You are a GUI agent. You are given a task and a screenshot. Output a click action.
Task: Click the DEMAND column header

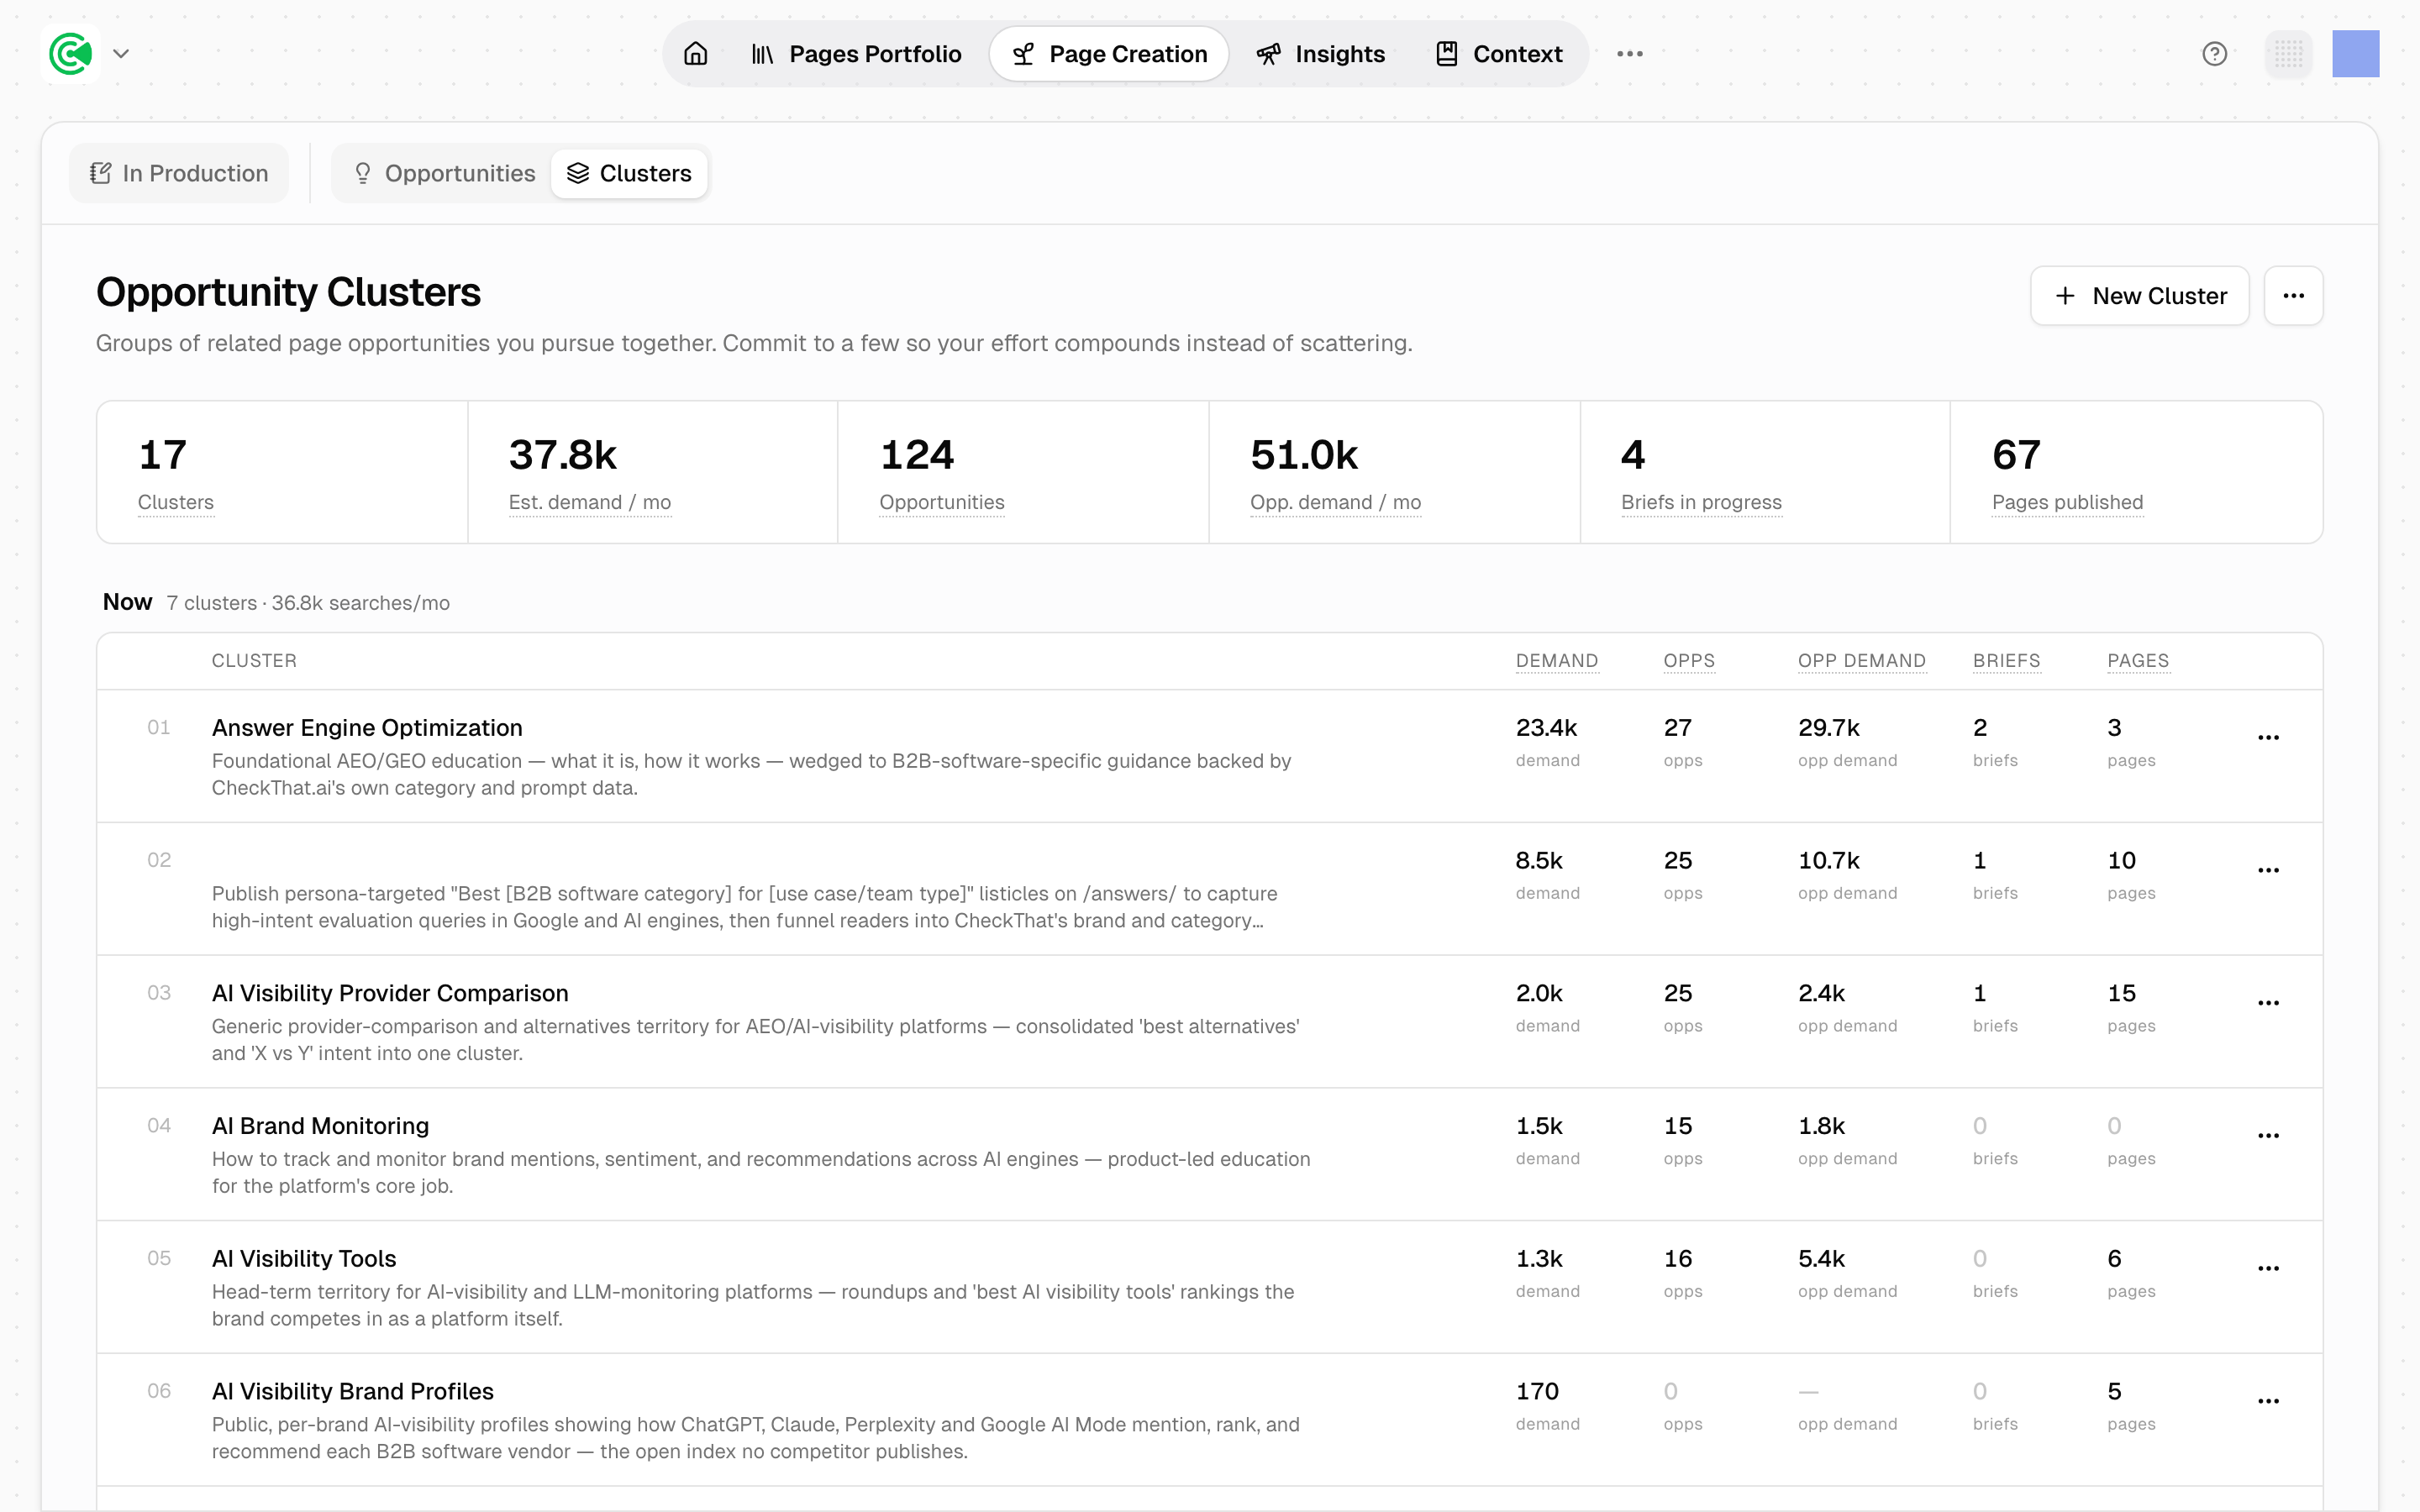[x=1556, y=661]
